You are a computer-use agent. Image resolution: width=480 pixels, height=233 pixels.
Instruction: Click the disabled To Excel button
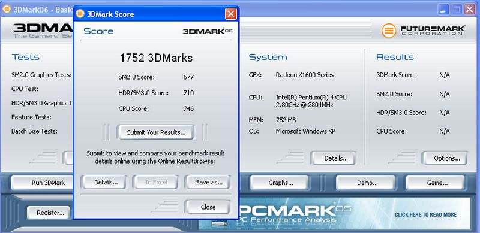156,183
